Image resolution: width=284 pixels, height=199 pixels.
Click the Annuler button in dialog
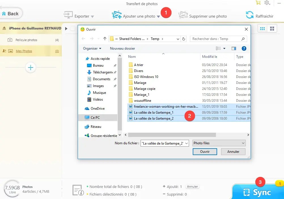(233, 152)
